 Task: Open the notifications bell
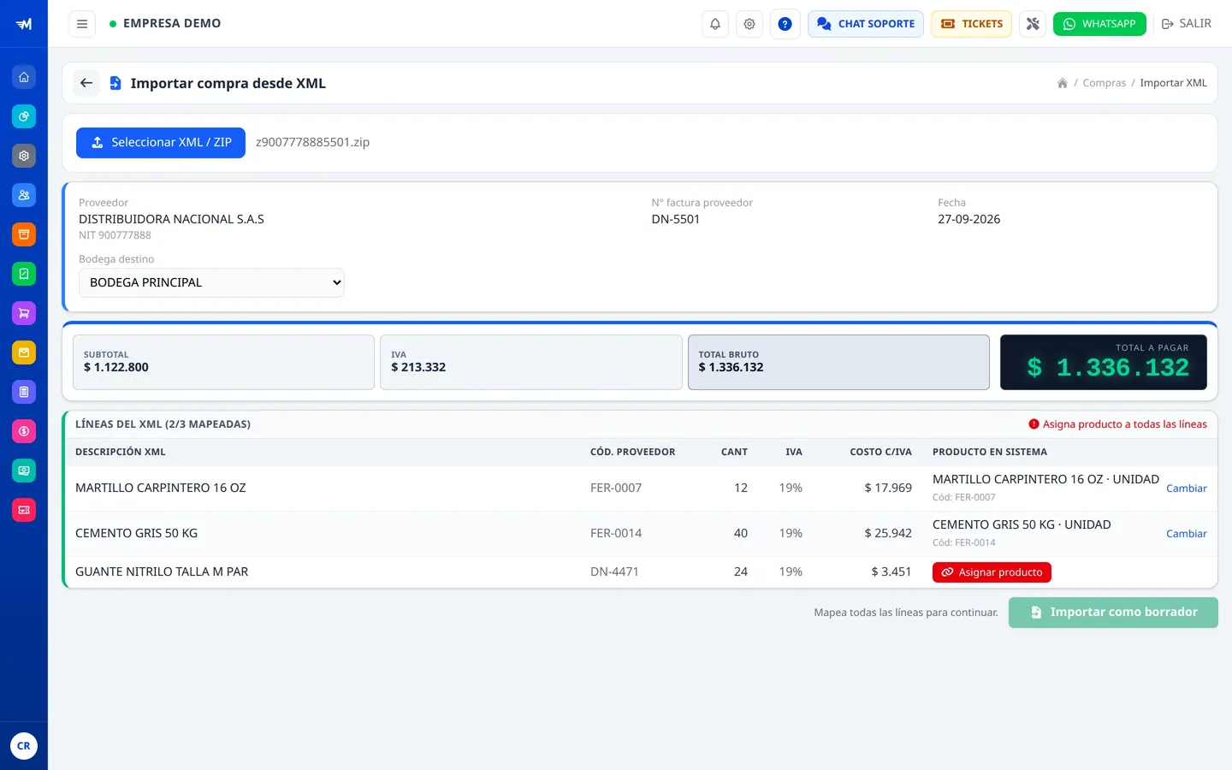click(x=715, y=24)
